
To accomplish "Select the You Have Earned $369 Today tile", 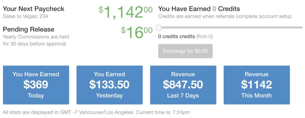I will (36, 85).
